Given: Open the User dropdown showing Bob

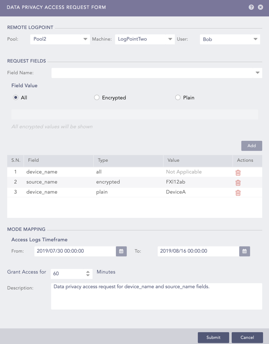Looking at the screenshot, I should pos(230,39).
